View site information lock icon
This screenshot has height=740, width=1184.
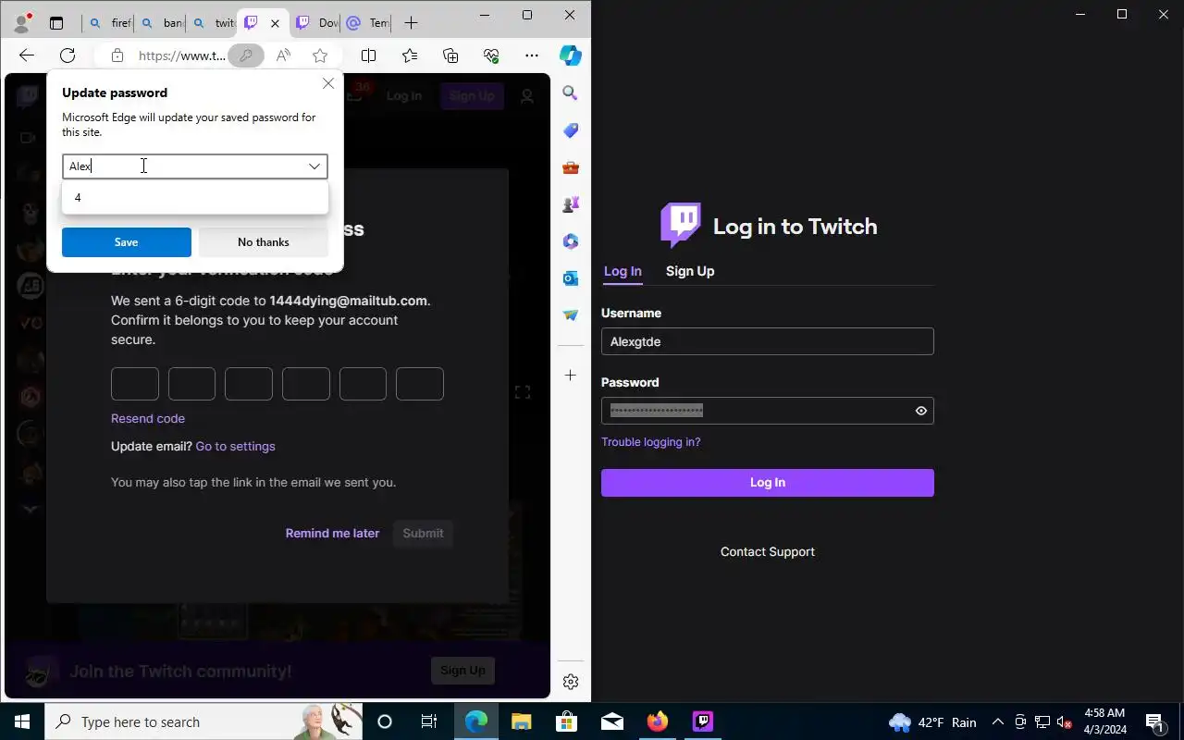pyautogui.click(x=117, y=55)
